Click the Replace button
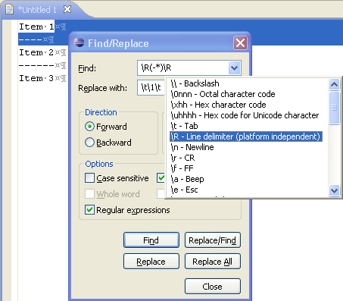The width and height of the screenshot is (343, 301). [151, 262]
